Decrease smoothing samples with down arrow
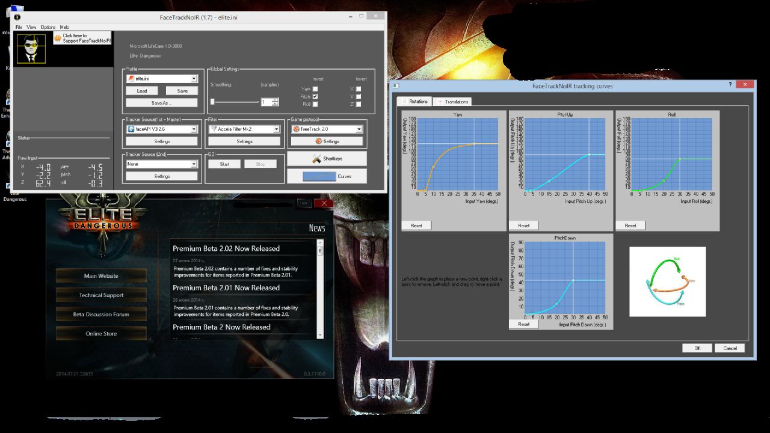This screenshot has height=433, width=770. point(275,104)
